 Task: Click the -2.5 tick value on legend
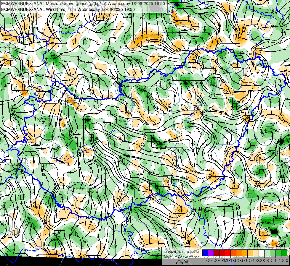236,260
